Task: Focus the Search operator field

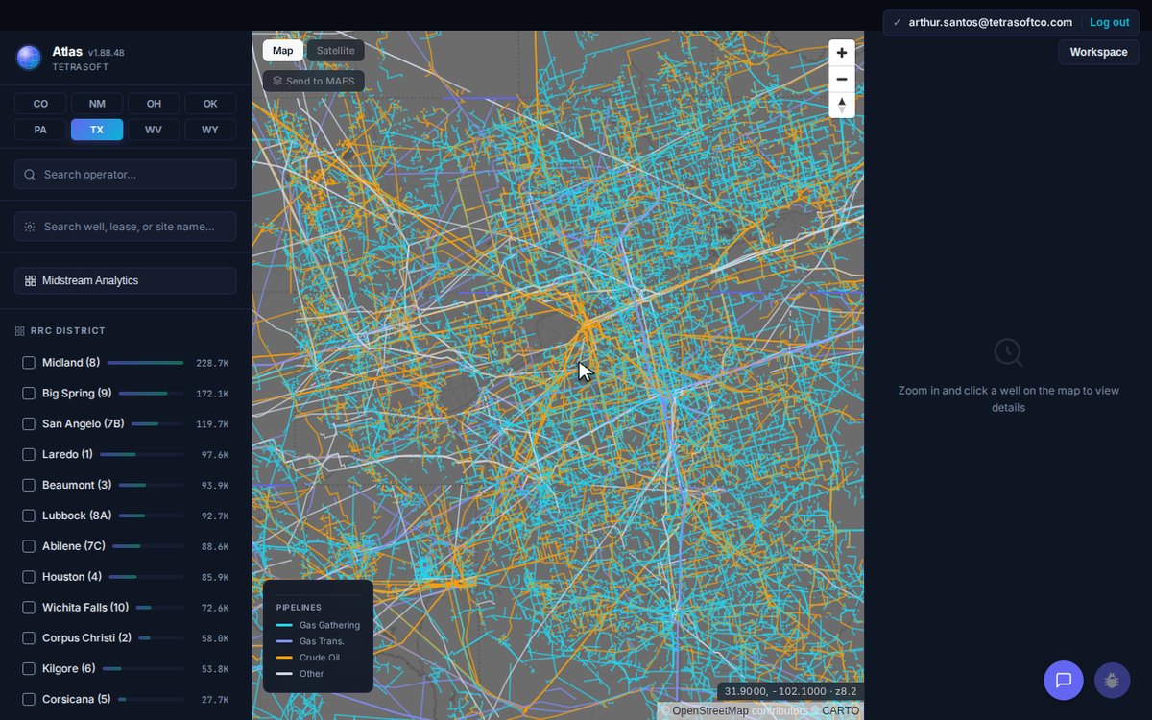Action: click(x=125, y=174)
